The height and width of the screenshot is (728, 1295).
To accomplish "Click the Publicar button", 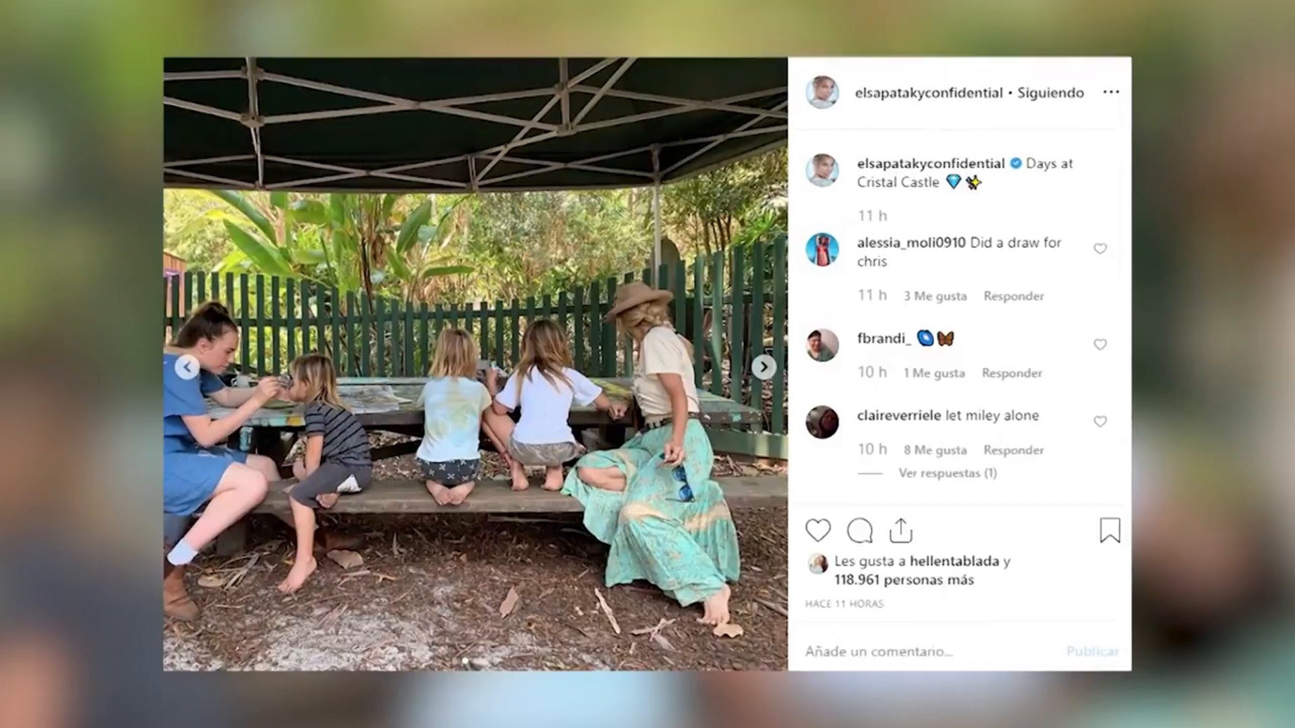I will tap(1092, 651).
